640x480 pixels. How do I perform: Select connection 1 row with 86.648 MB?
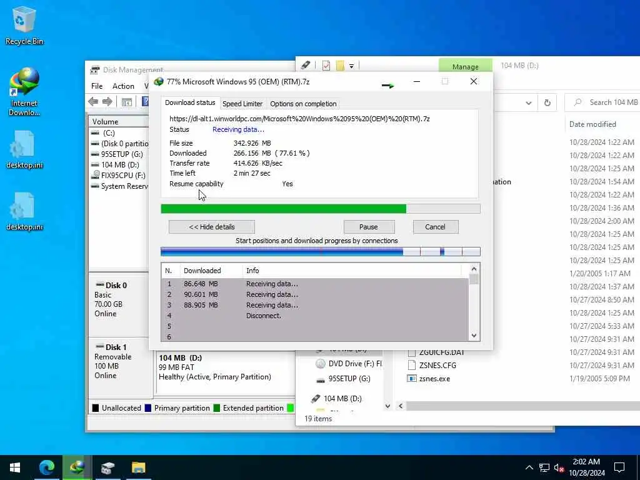tap(315, 284)
